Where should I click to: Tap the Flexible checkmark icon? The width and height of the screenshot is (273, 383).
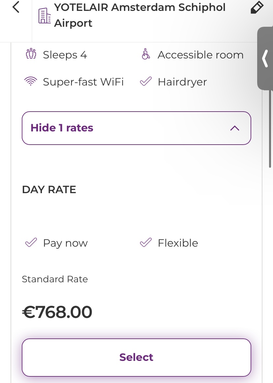tap(146, 243)
